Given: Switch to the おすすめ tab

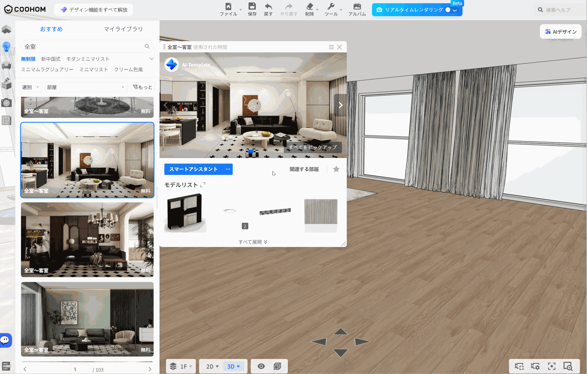Looking at the screenshot, I should (51, 29).
